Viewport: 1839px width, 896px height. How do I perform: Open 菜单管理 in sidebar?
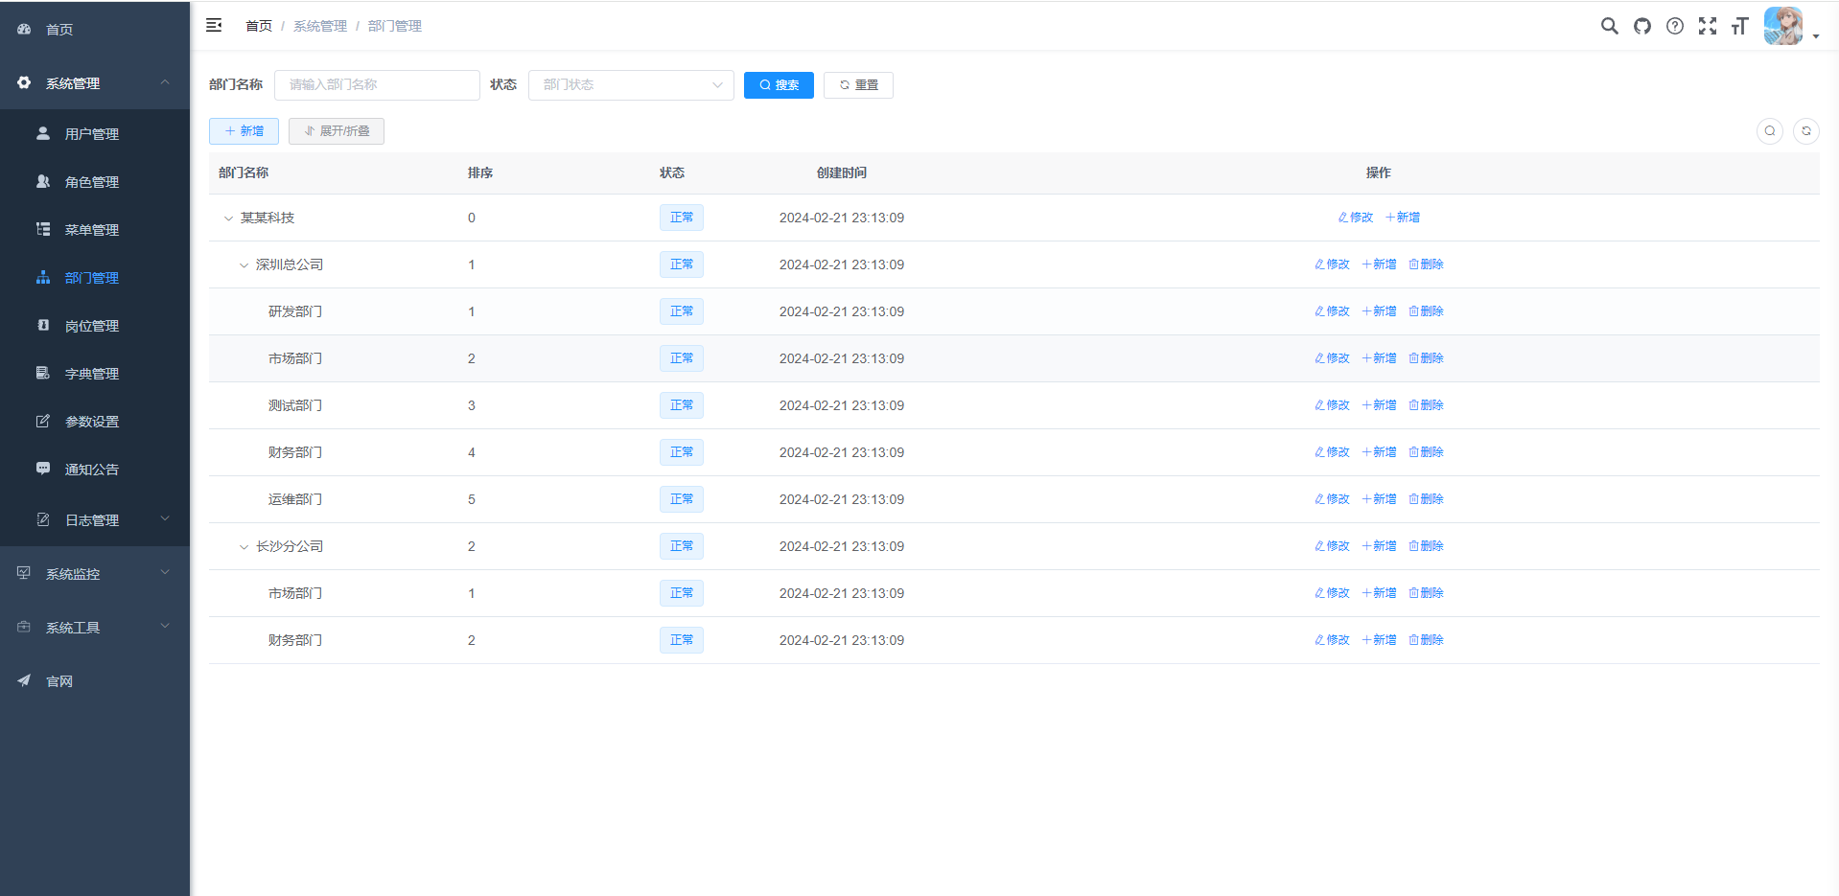[x=95, y=230]
